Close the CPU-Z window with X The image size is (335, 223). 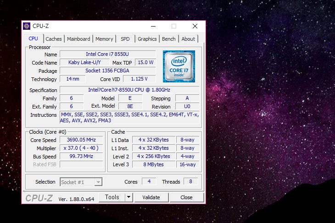pos(195,26)
